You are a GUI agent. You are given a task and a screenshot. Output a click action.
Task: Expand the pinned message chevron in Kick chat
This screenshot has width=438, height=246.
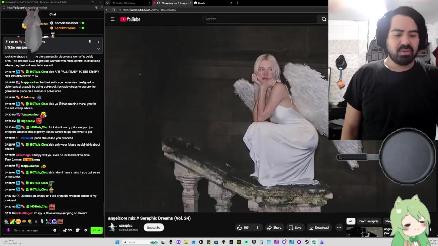pos(98,49)
